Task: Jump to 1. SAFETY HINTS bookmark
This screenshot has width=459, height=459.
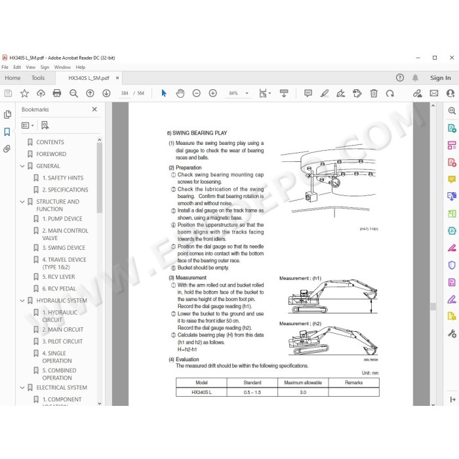Action: coord(63,178)
